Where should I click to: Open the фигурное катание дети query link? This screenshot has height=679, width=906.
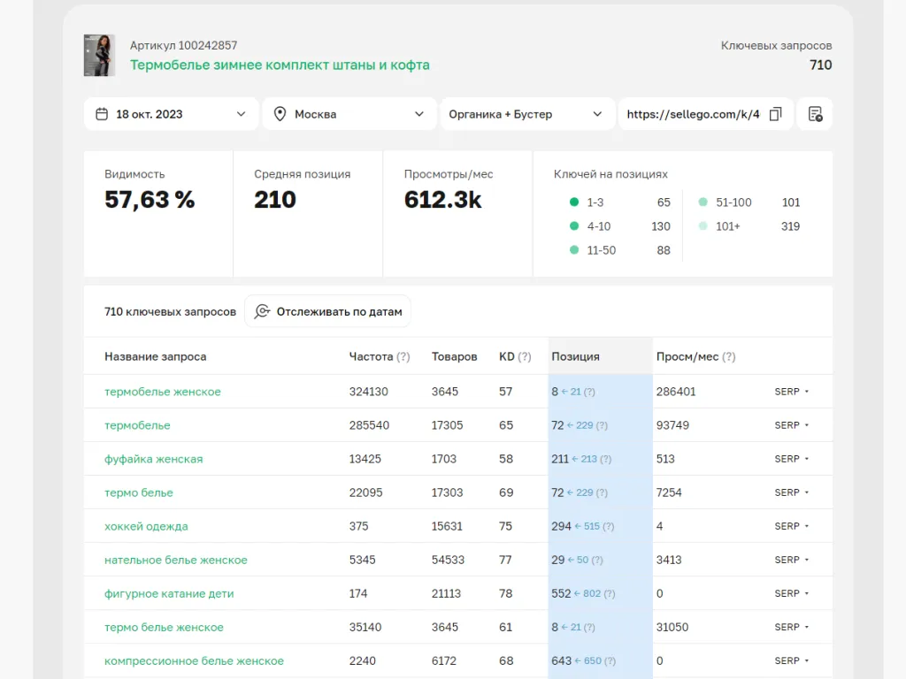169,593
